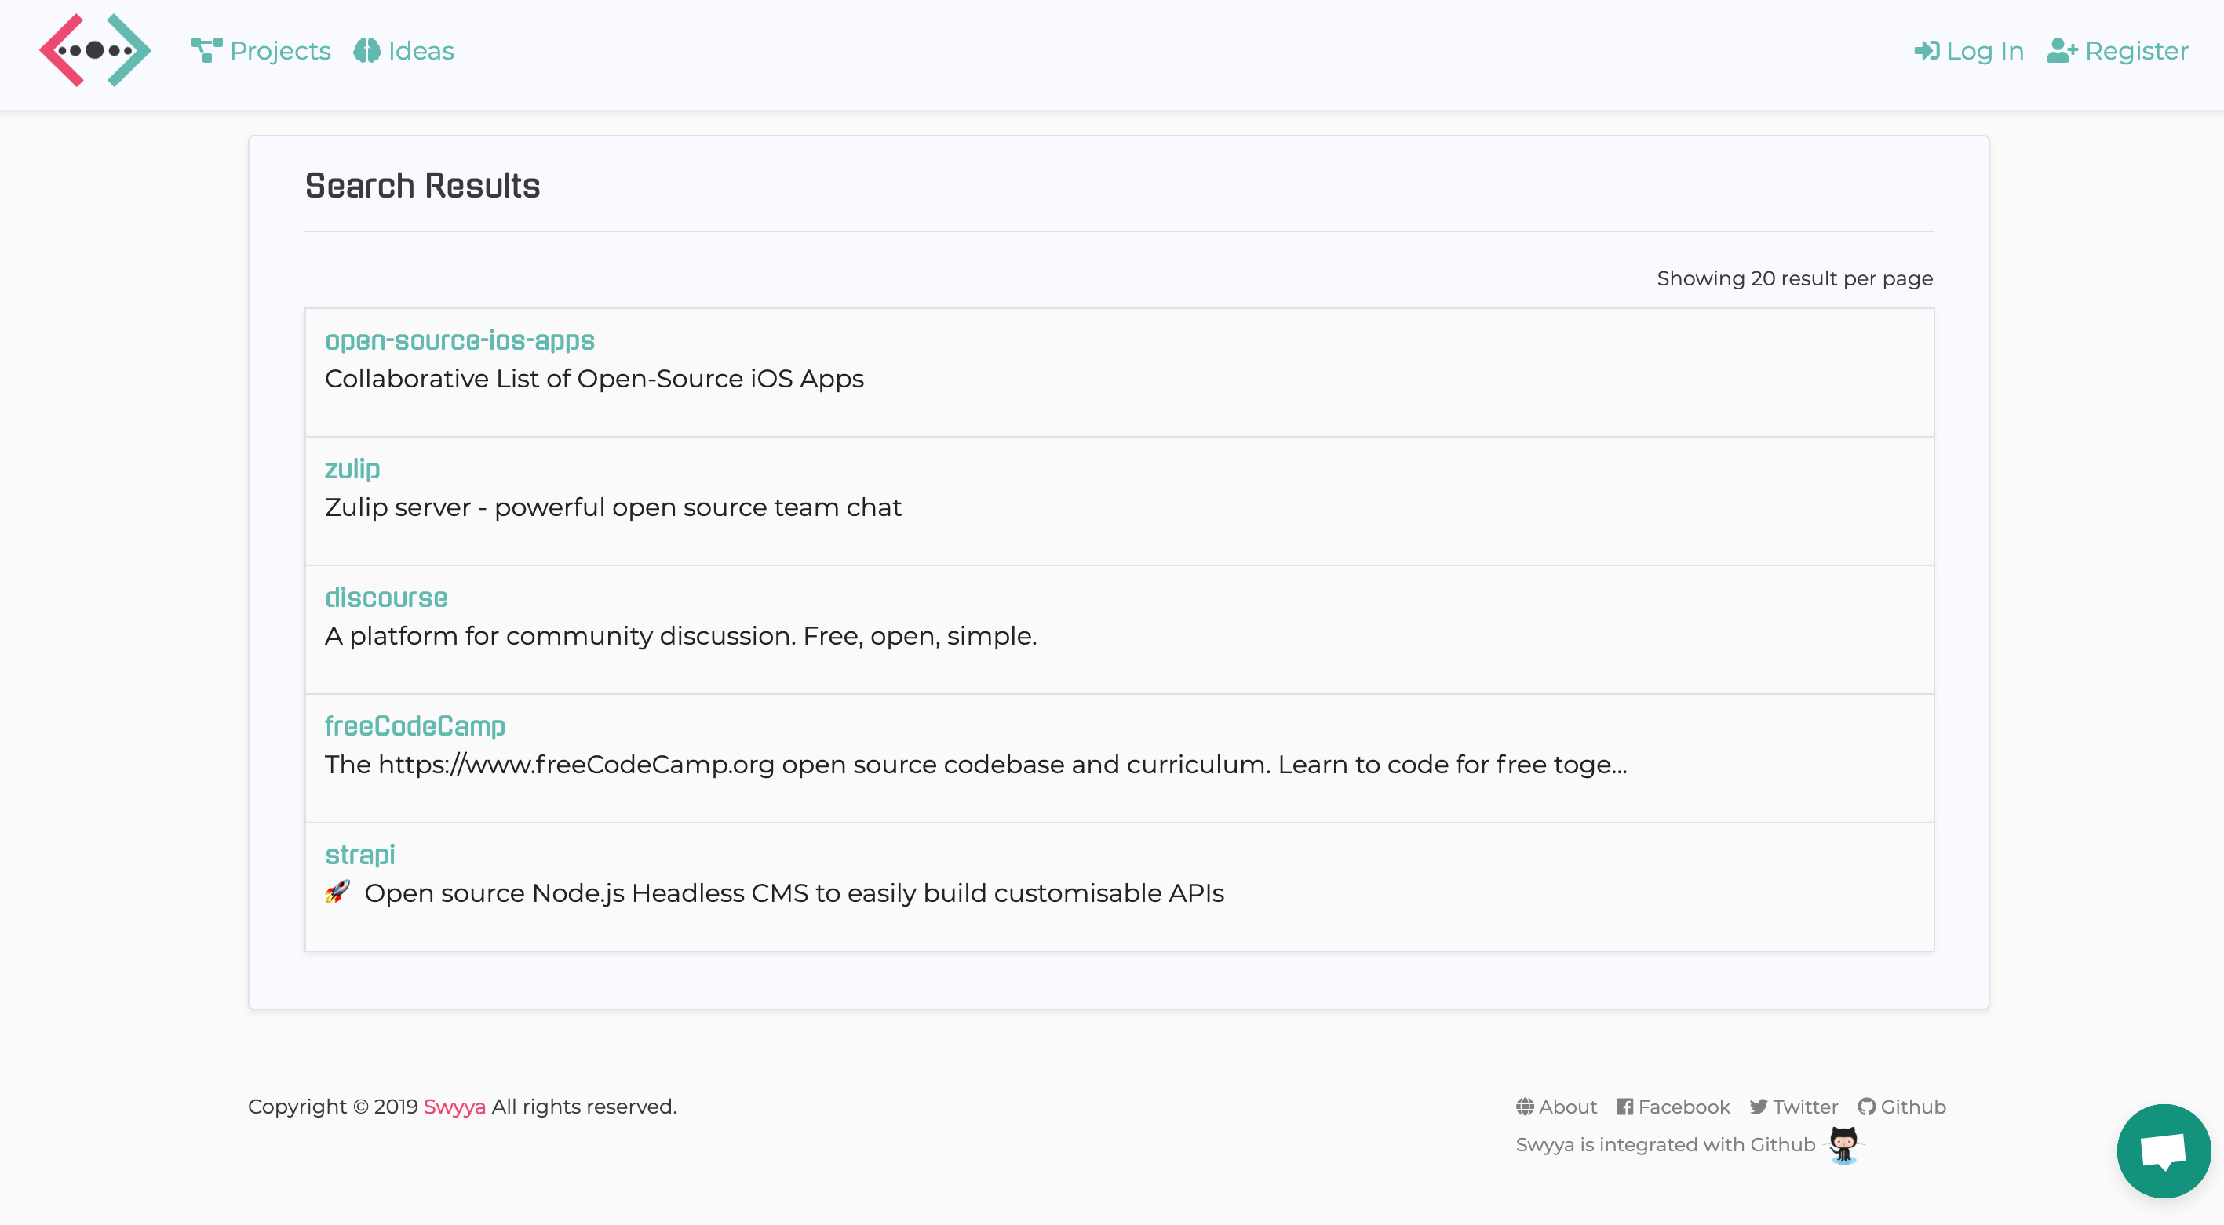This screenshot has width=2224, height=1225.
Task: Visit the Swyya copyright link
Action: coord(454,1107)
